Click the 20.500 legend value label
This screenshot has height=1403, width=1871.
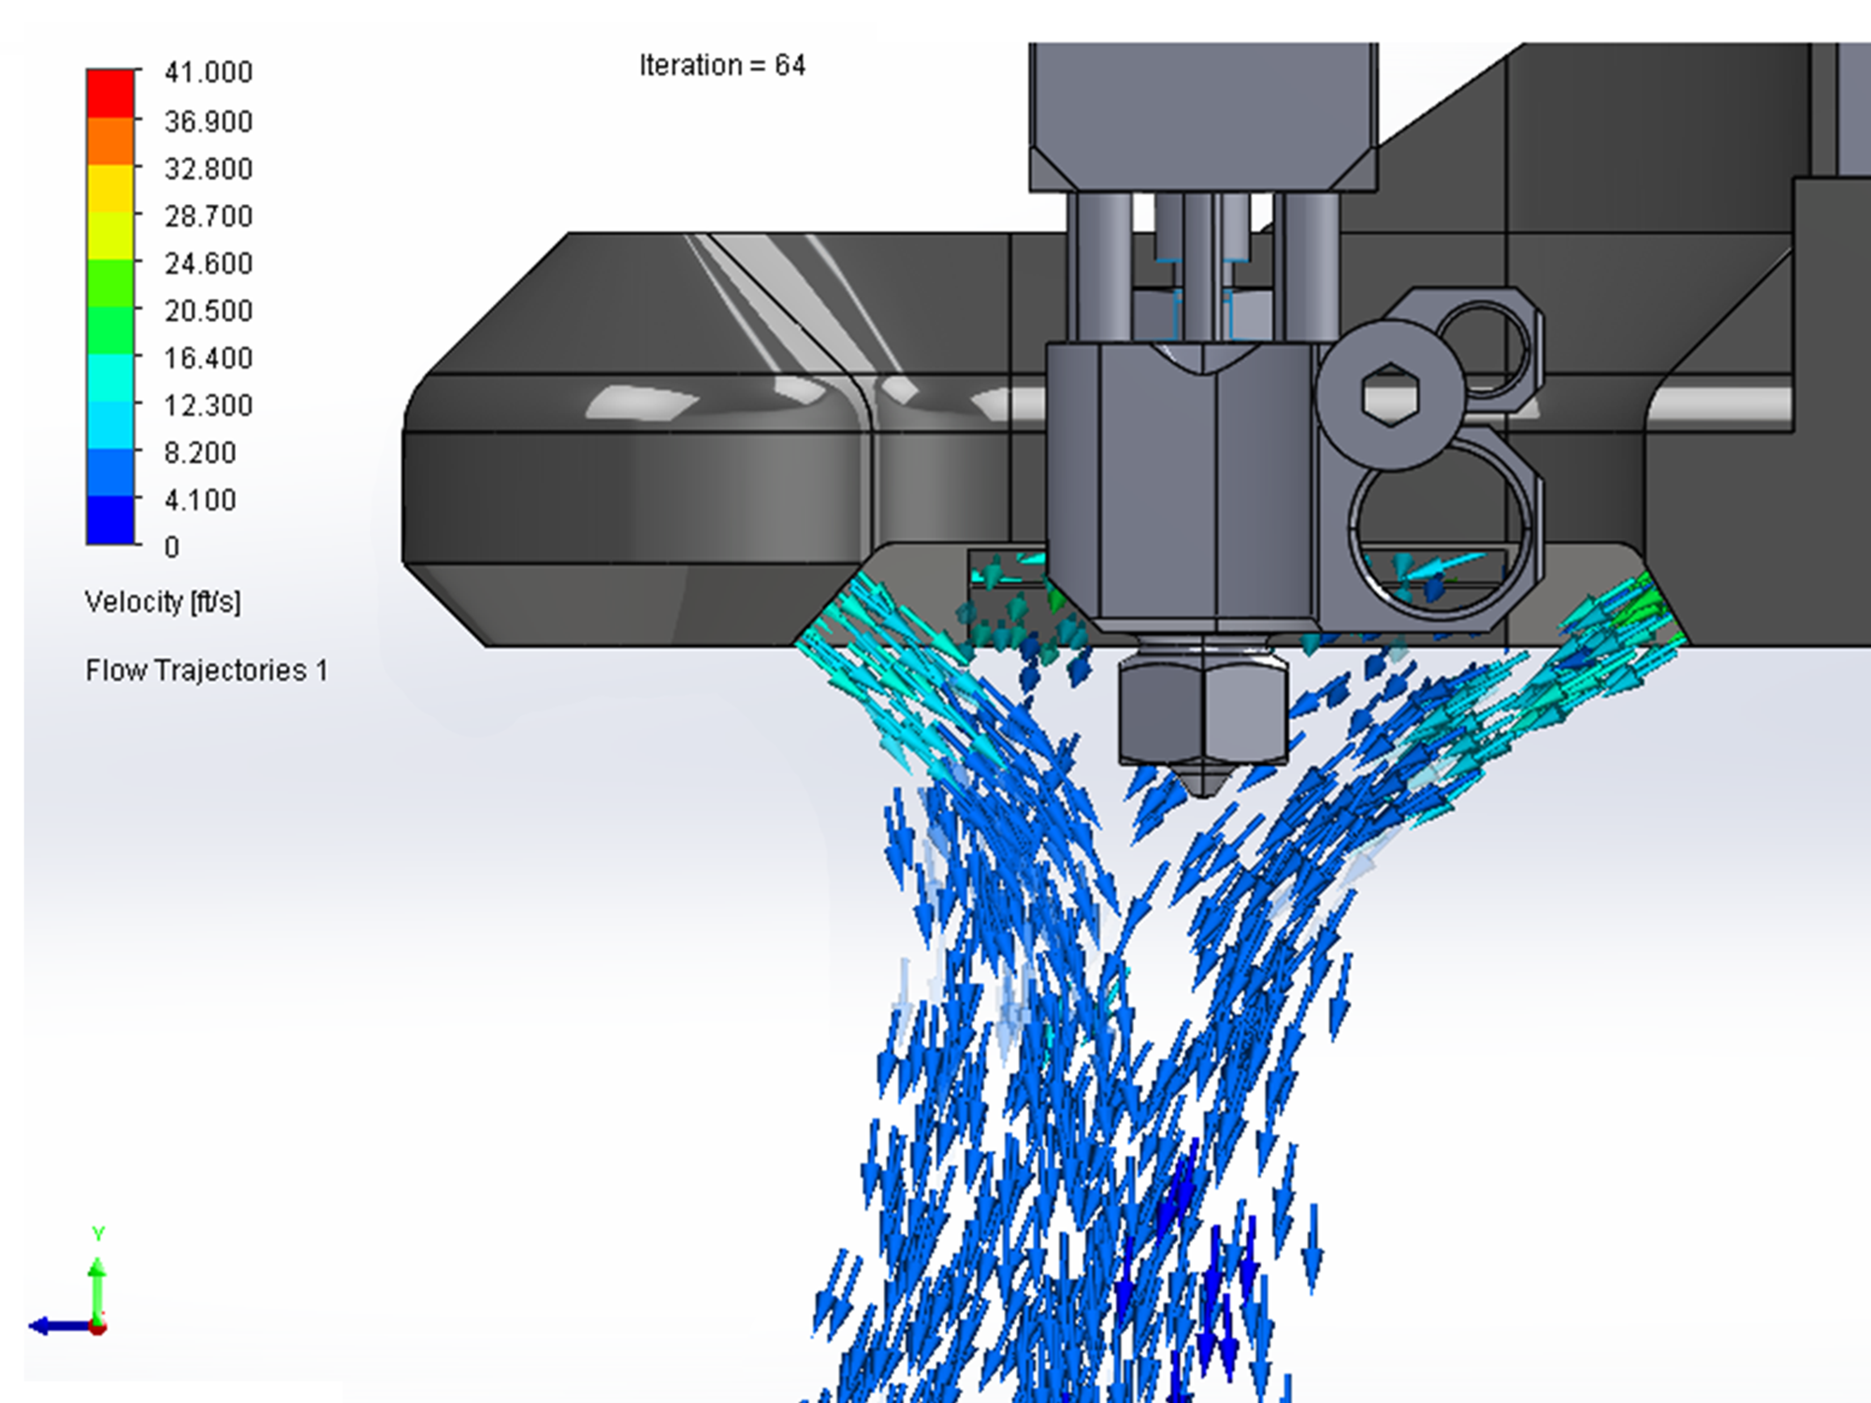208,311
